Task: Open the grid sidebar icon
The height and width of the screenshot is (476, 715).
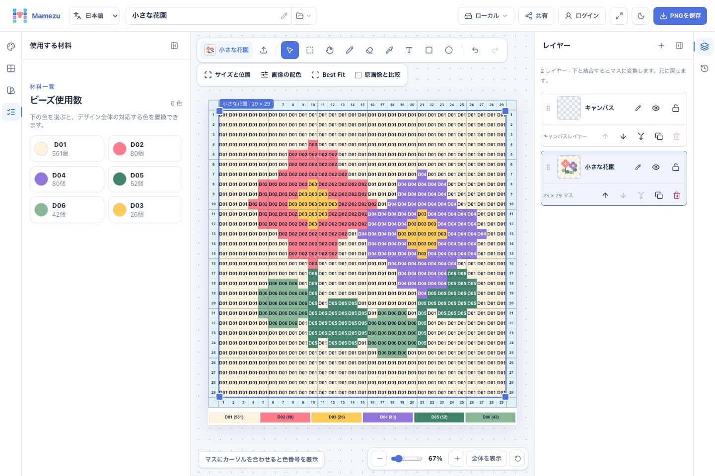Action: (11, 68)
